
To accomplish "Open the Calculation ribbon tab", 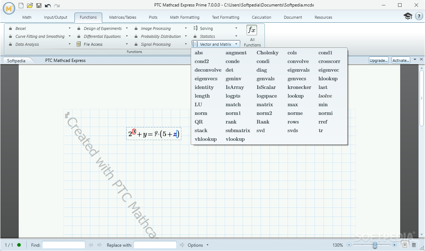I will click(262, 17).
